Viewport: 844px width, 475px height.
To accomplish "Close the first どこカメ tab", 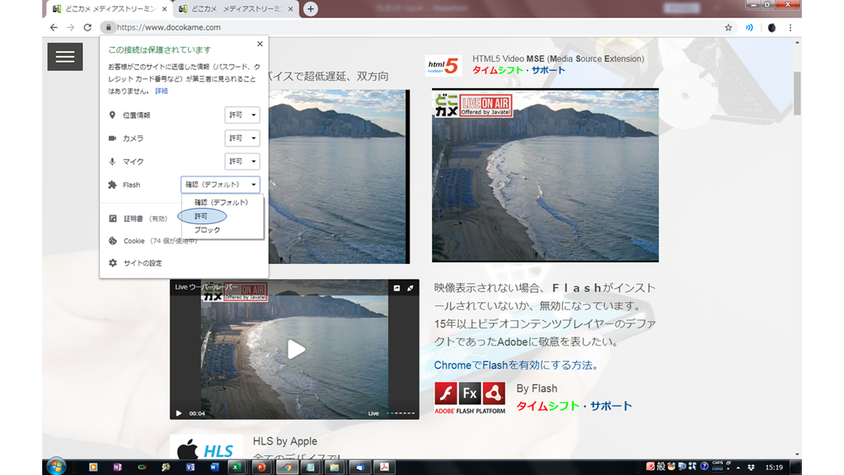I will pyautogui.click(x=164, y=9).
